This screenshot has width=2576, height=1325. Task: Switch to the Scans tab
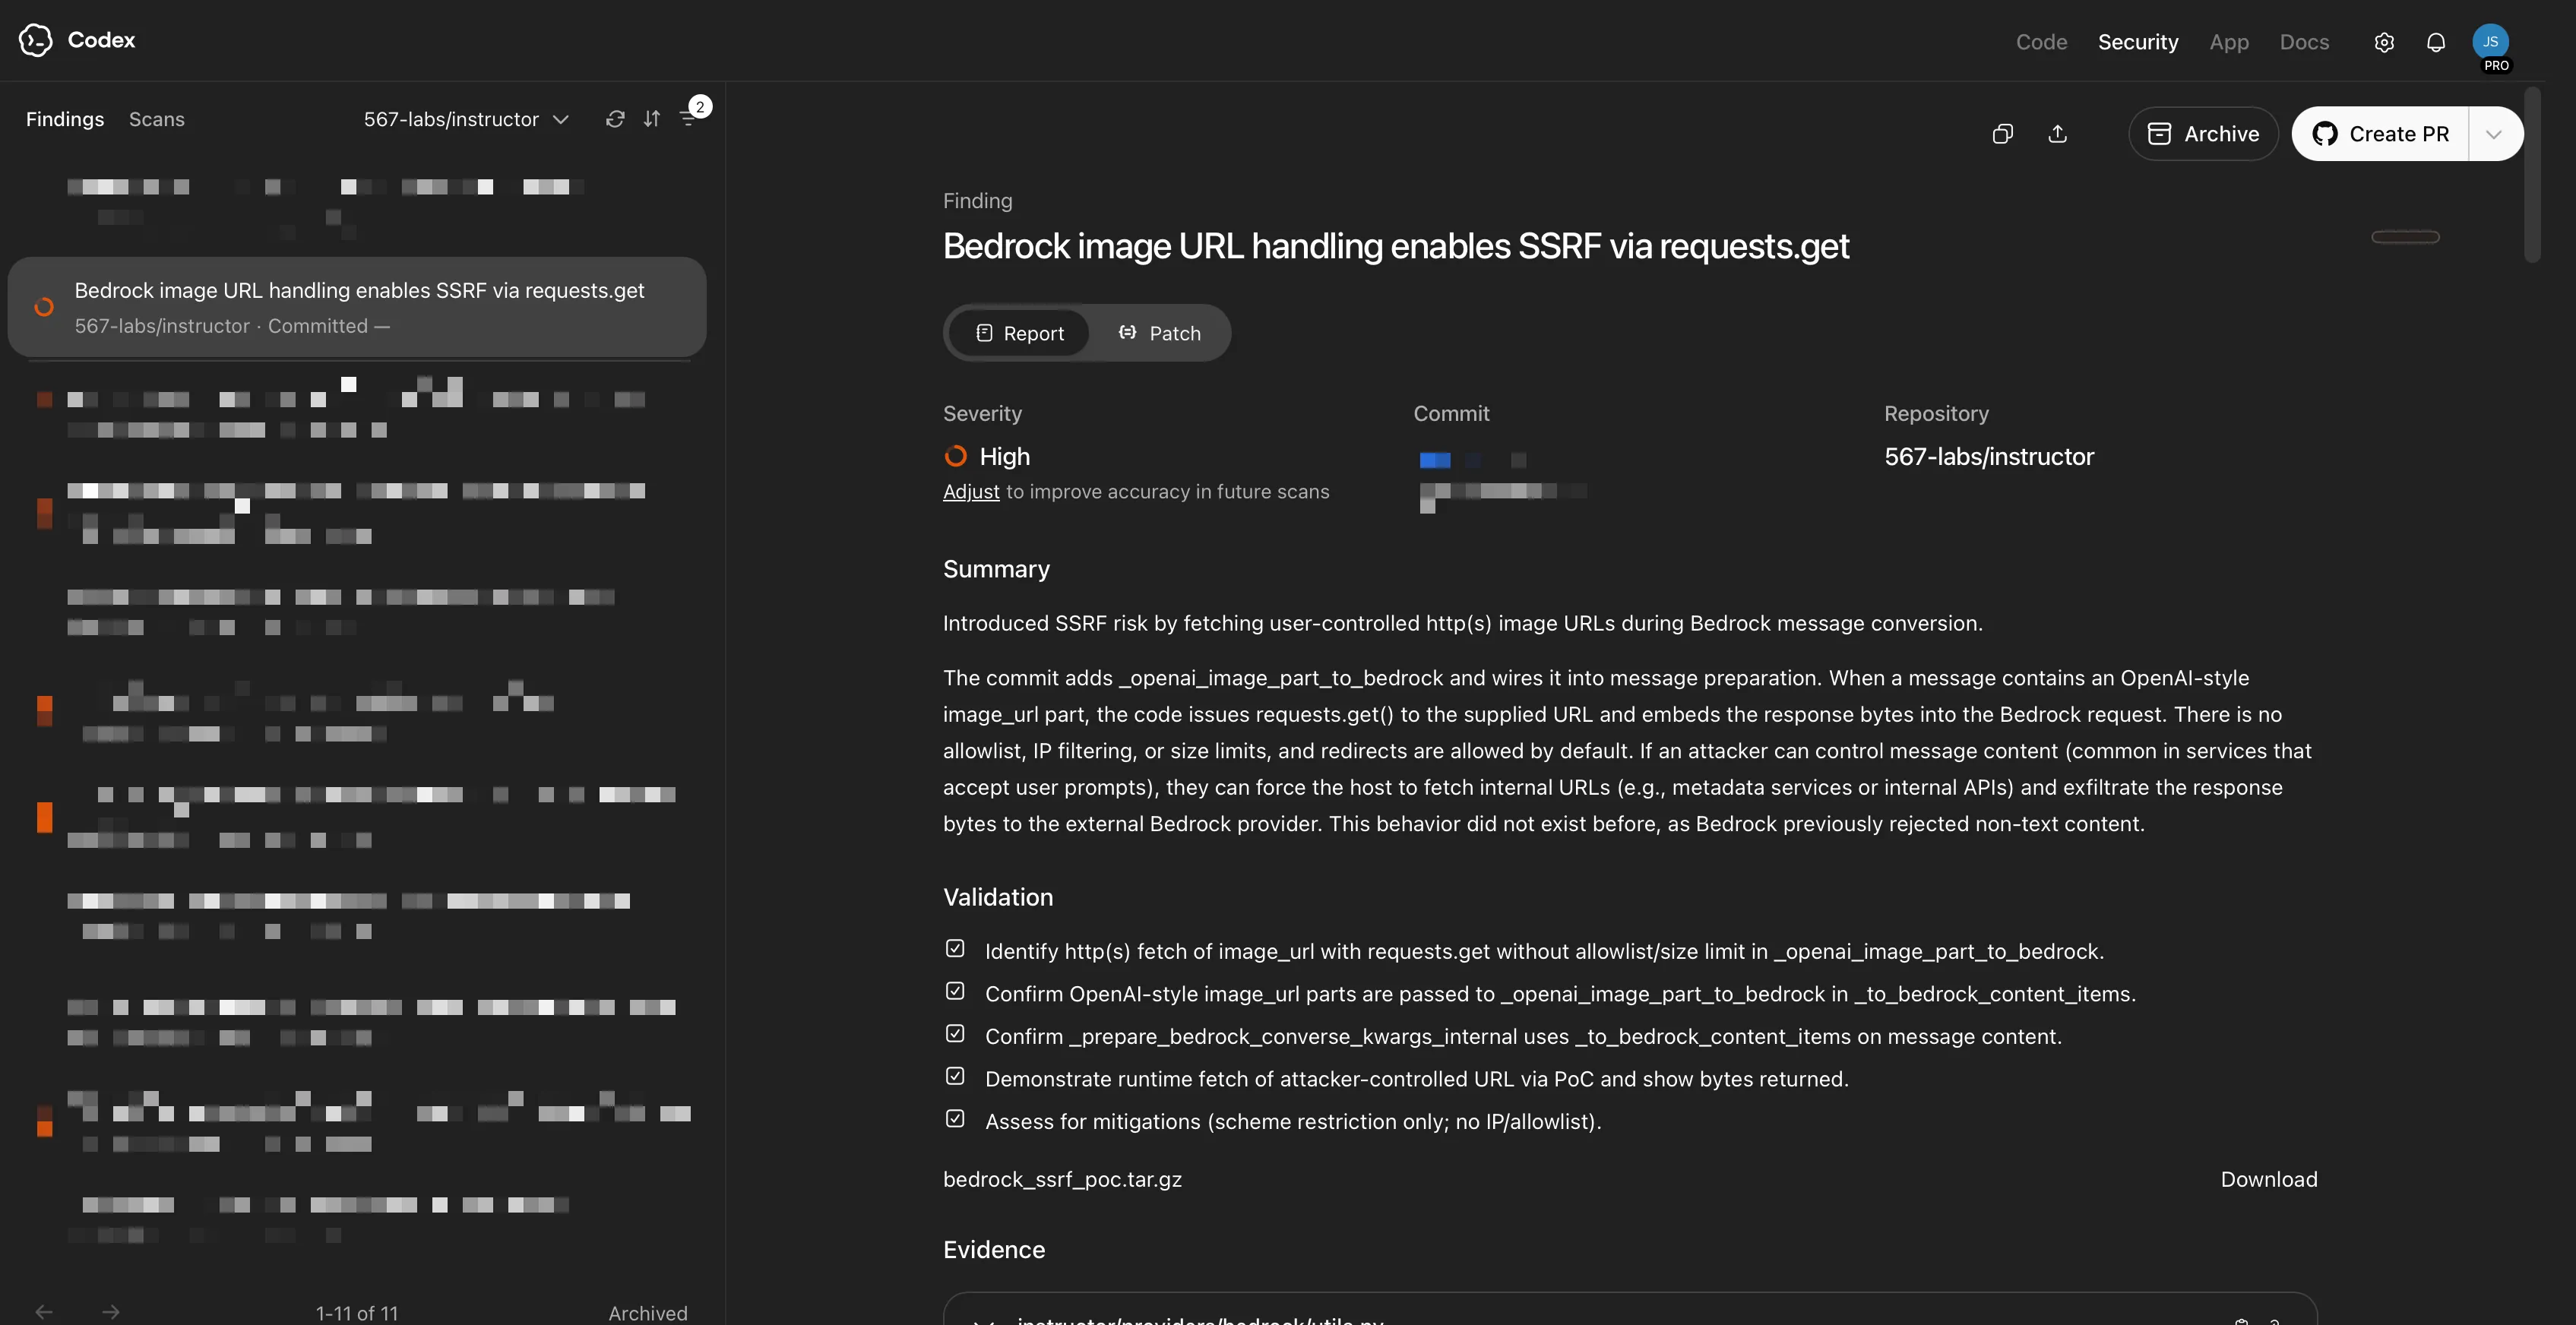coord(157,119)
